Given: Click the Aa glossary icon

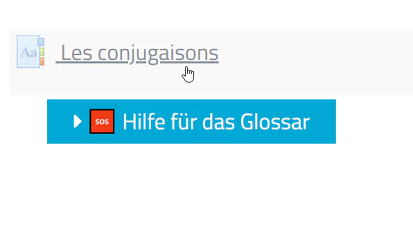Looking at the screenshot, I should (30, 52).
